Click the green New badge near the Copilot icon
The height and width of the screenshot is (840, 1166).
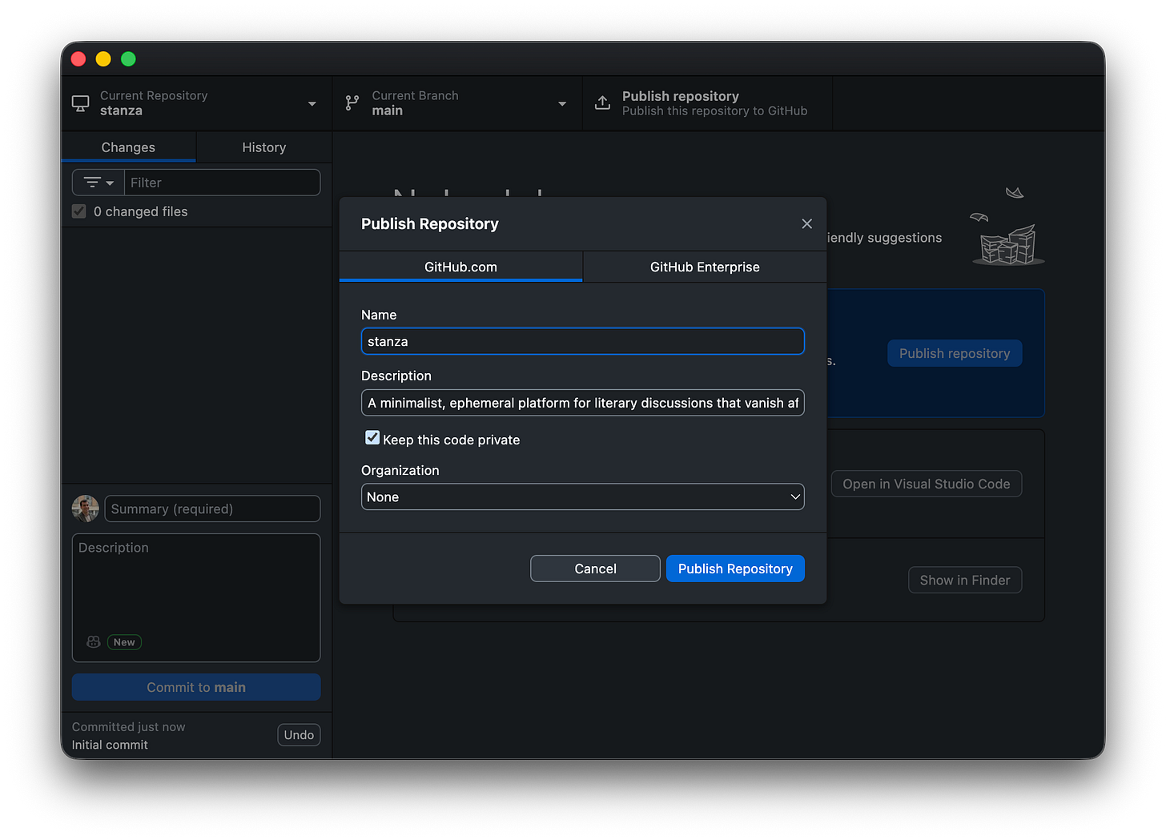point(124,641)
